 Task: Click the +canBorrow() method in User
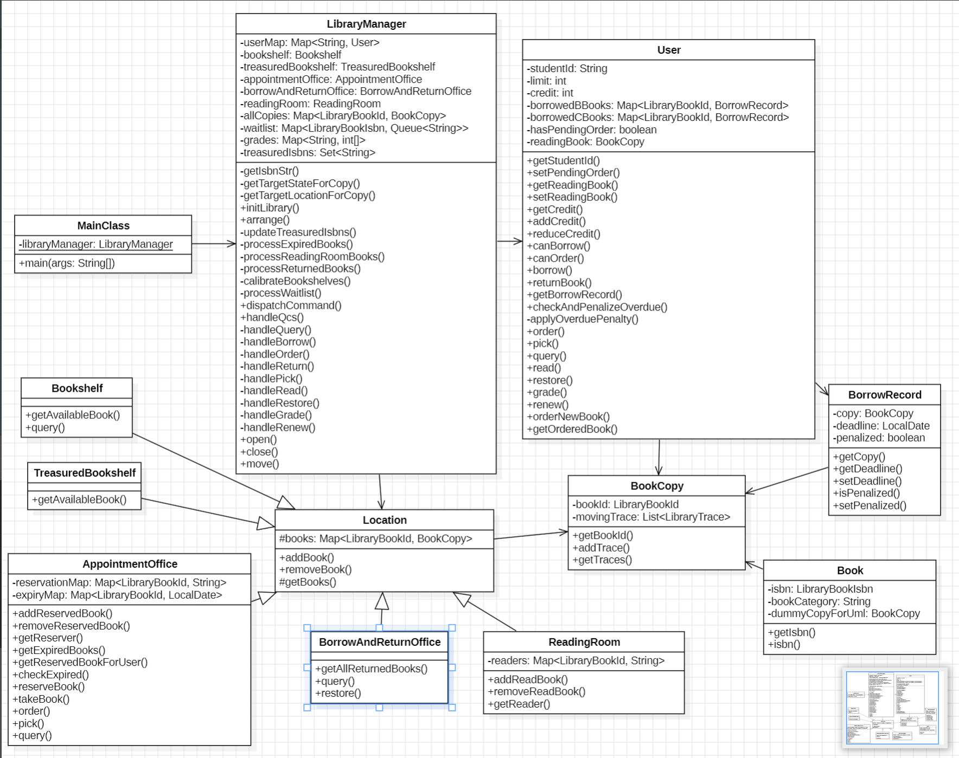(558, 245)
